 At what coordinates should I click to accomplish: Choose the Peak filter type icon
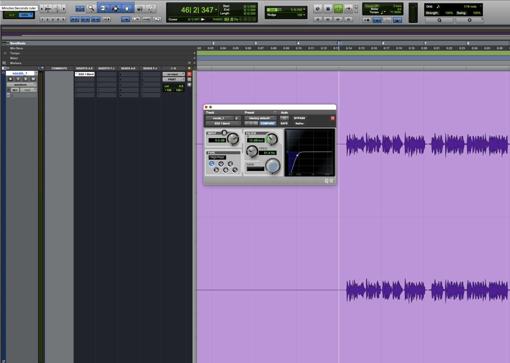point(225,170)
